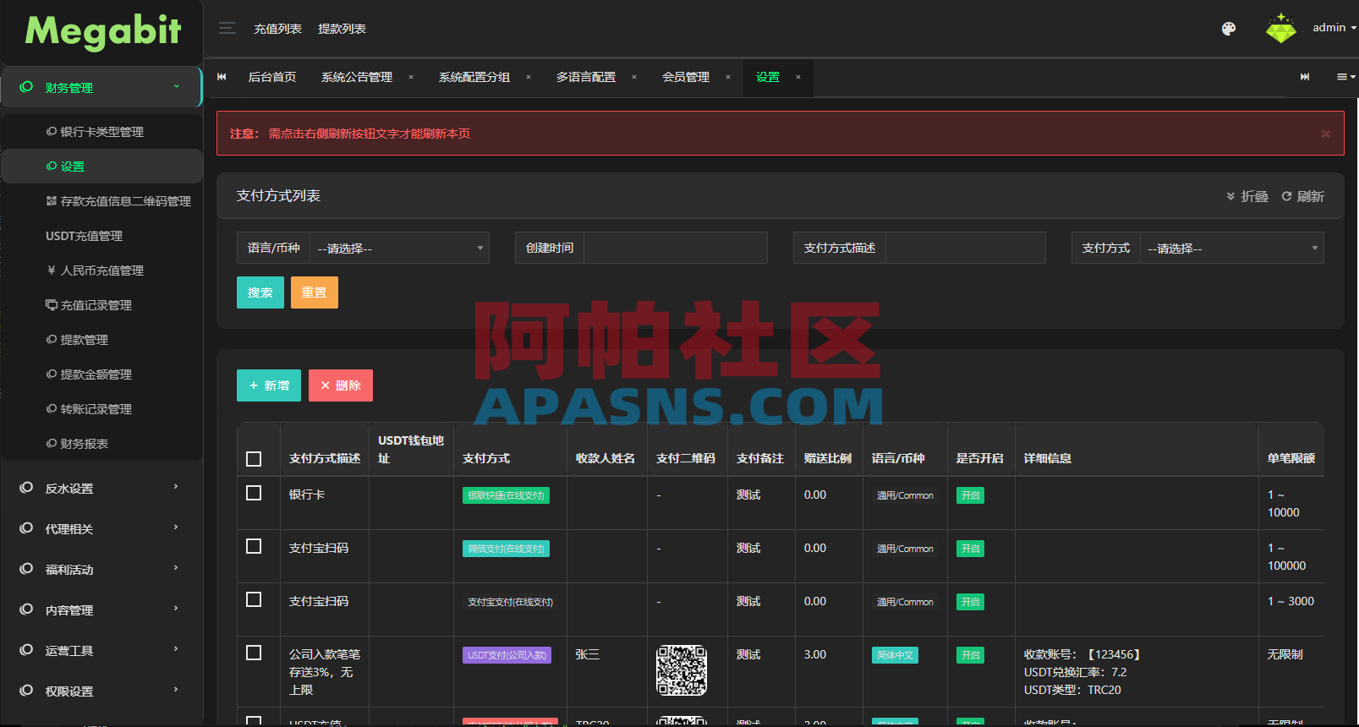Focus the 支付方式描述 input field
Viewport: 1359px width, 727px height.
click(x=966, y=248)
